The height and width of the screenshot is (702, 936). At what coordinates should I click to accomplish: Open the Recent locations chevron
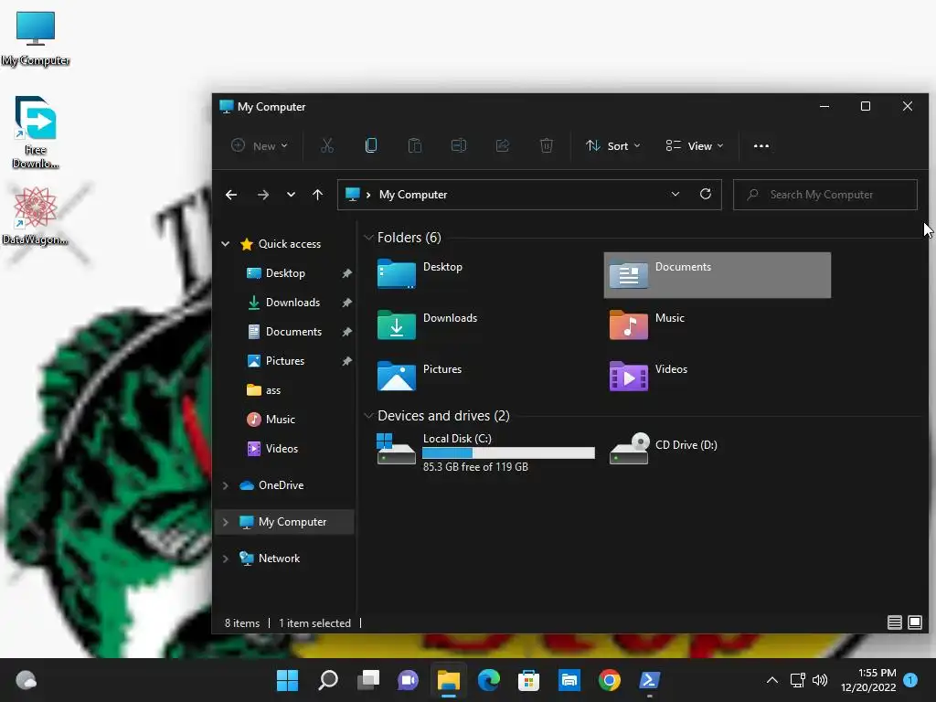[291, 195]
